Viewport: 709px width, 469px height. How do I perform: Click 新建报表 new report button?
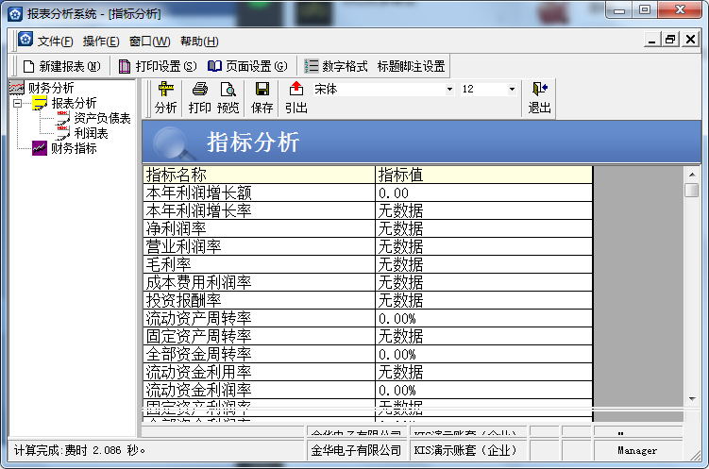click(61, 66)
